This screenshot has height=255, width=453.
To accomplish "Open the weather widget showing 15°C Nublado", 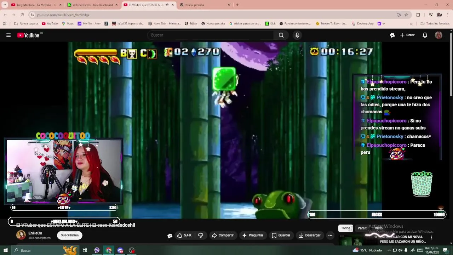I will pos(367,250).
